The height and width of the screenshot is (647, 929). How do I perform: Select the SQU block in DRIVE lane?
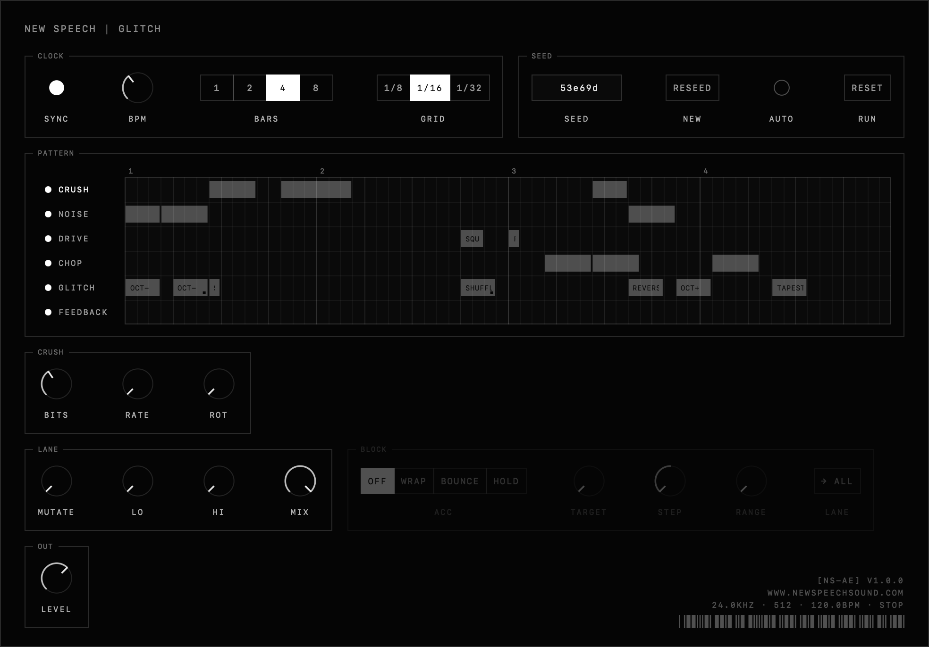click(472, 239)
